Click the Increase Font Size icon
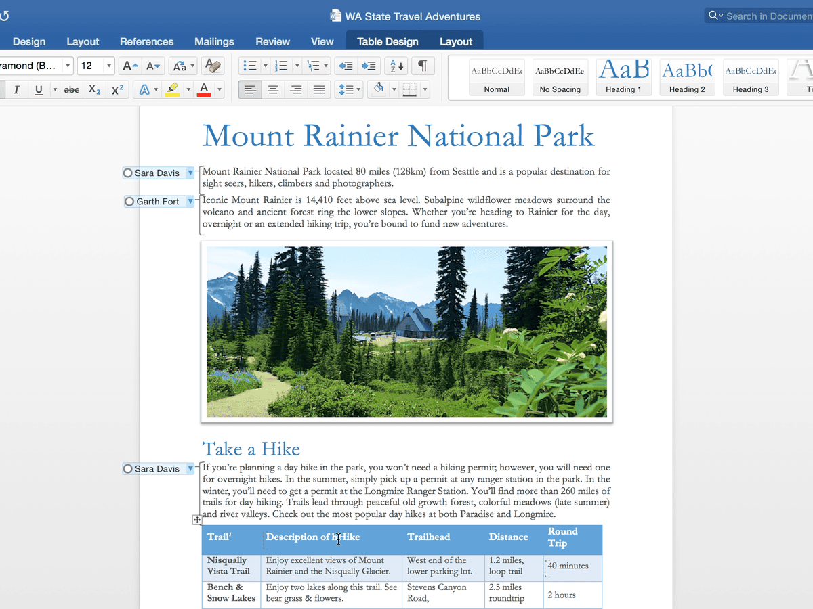The image size is (813, 609). pyautogui.click(x=129, y=66)
